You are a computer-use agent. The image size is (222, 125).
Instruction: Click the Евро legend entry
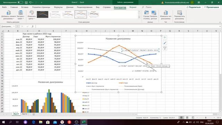tap(123, 83)
